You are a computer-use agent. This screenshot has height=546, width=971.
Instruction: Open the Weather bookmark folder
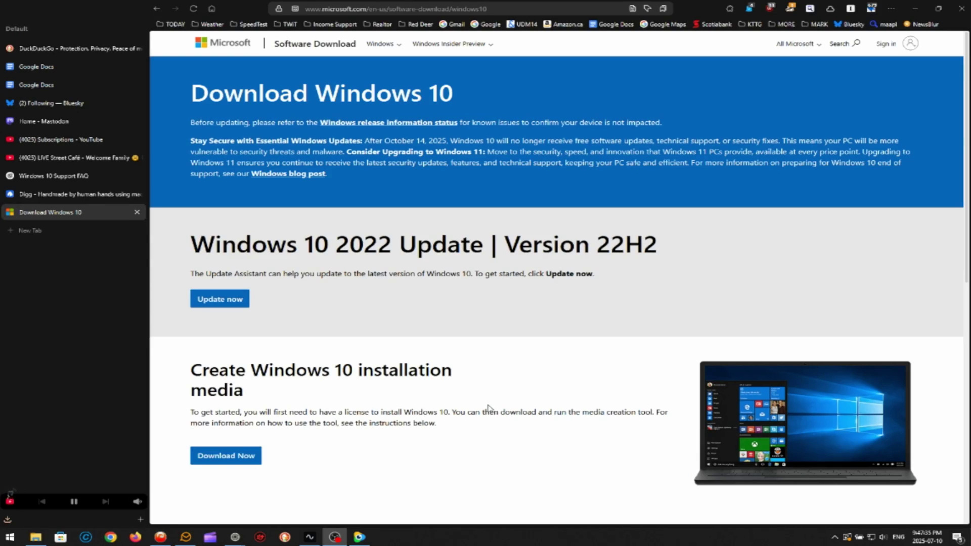pos(207,24)
